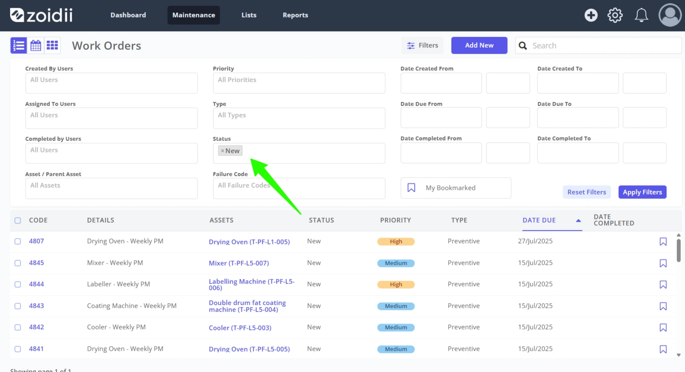Click Date Completed To date field
The image size is (685, 372).
pyautogui.click(x=578, y=153)
